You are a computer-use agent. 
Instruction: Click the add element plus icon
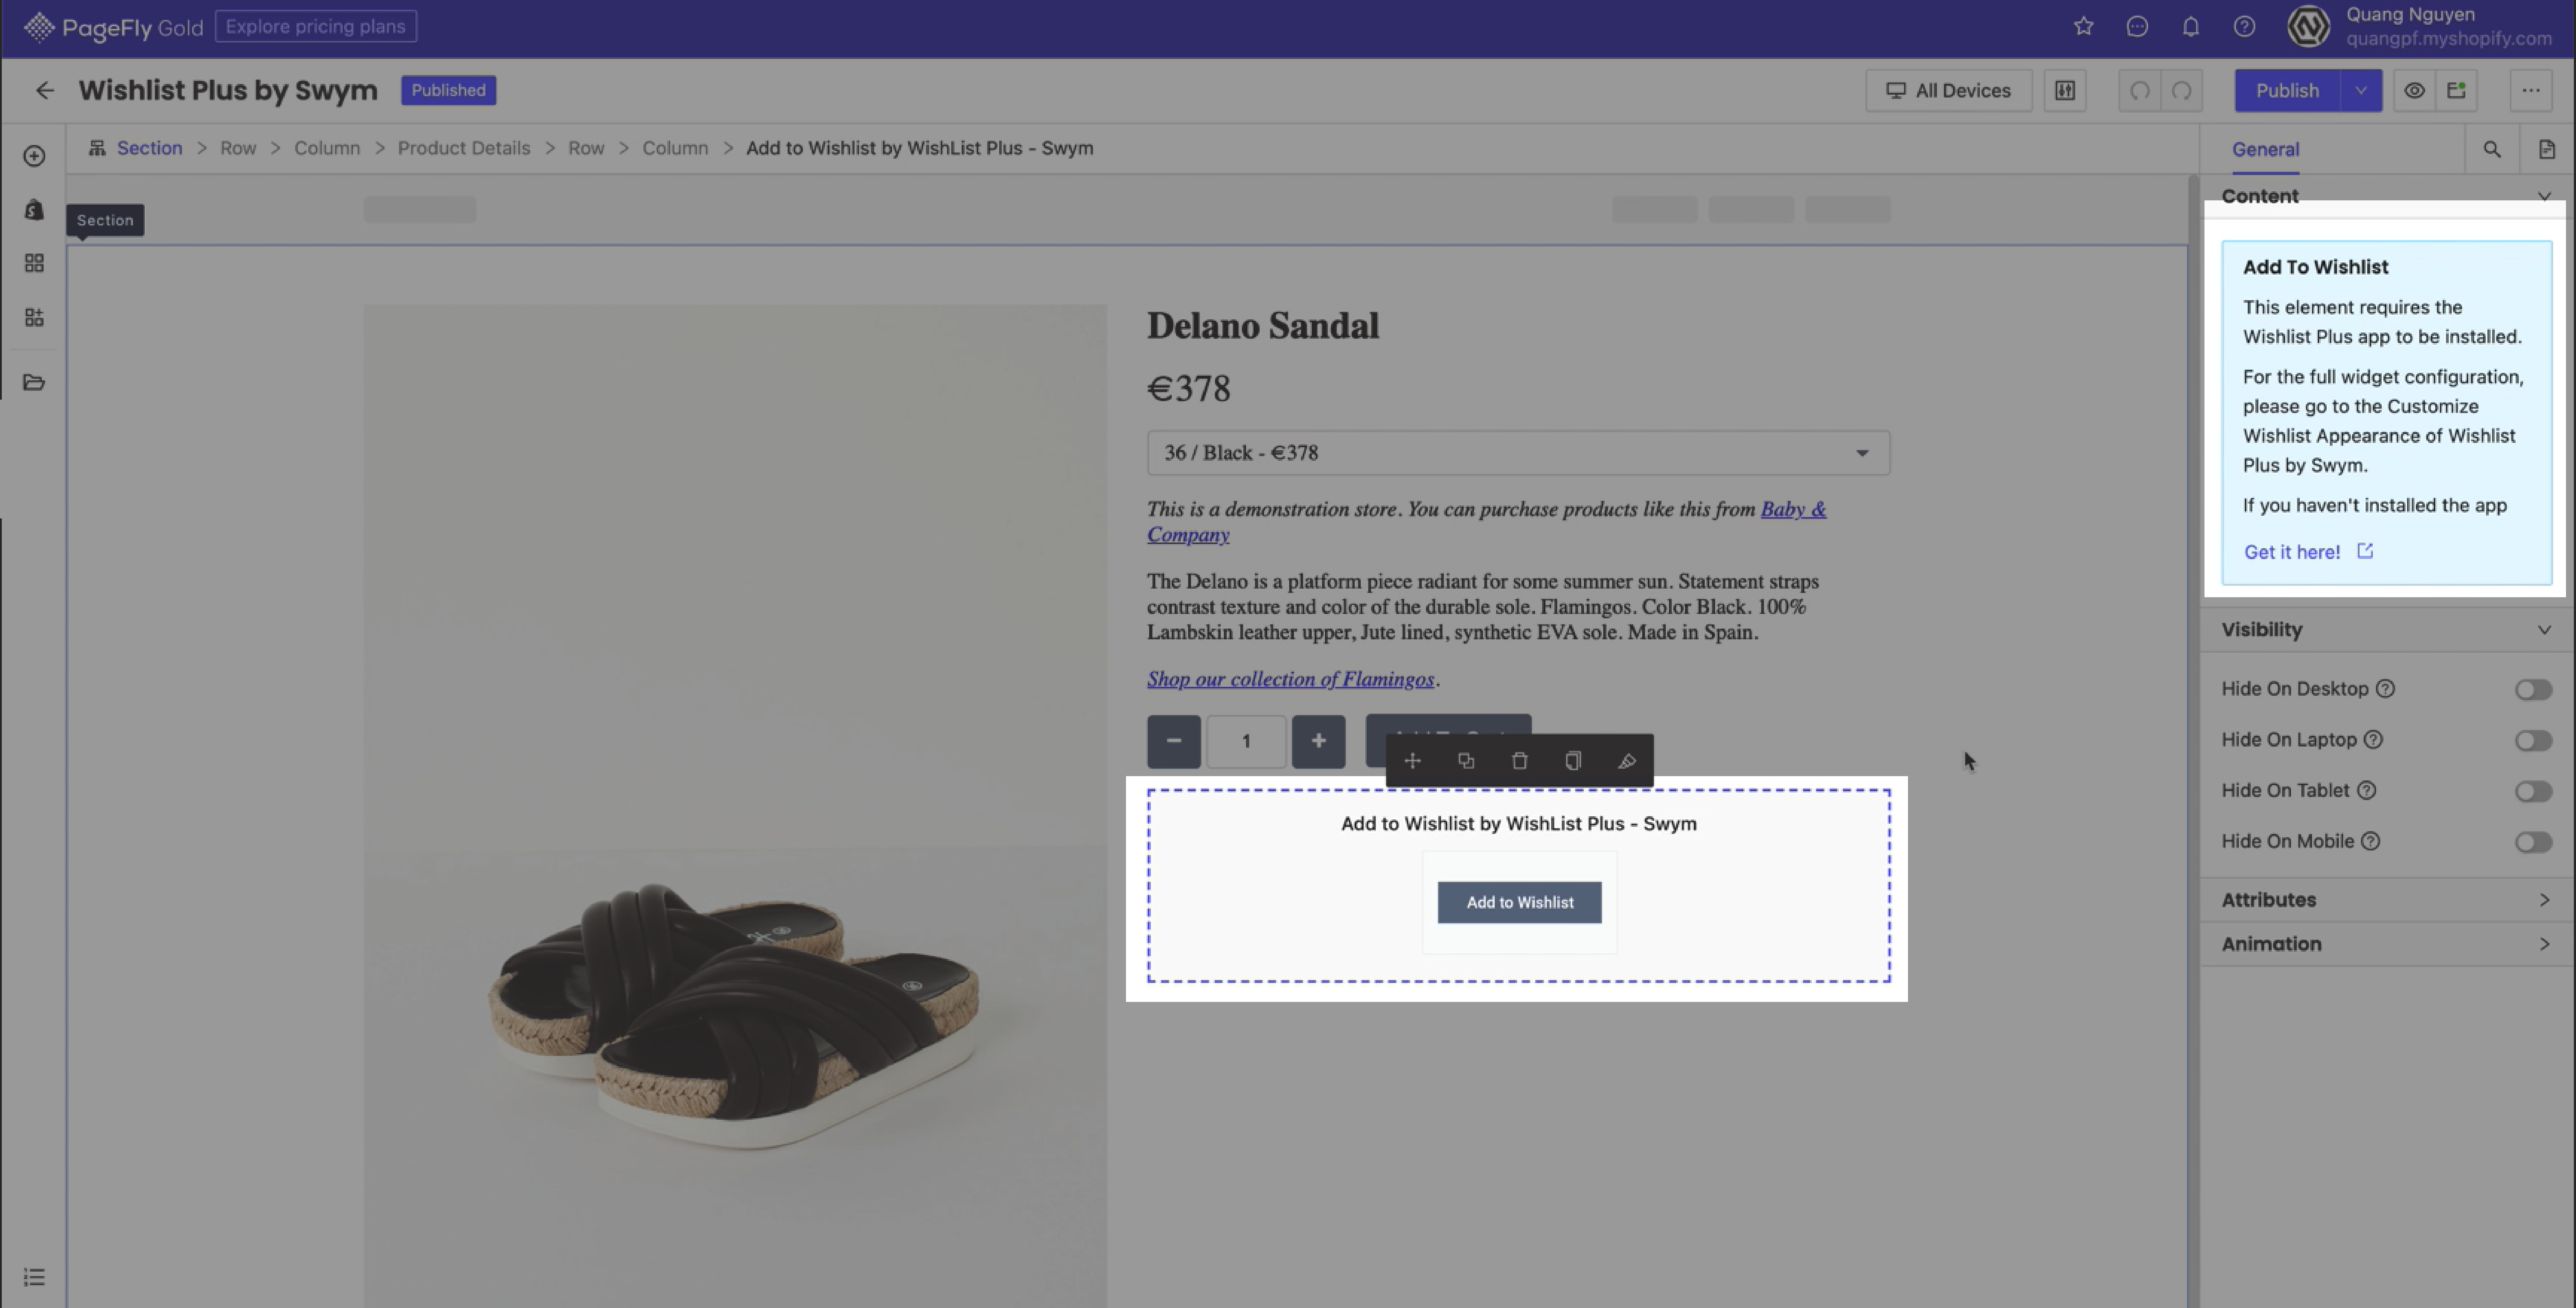(x=34, y=156)
